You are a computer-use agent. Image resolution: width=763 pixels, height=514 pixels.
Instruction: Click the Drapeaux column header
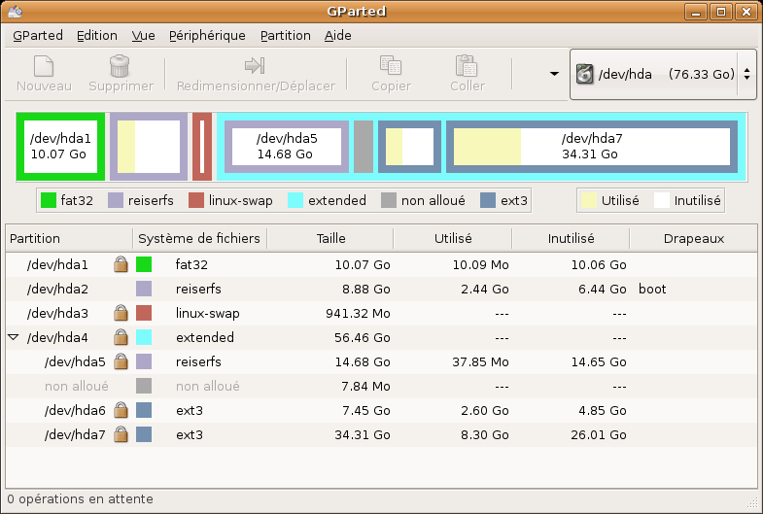[x=693, y=238]
